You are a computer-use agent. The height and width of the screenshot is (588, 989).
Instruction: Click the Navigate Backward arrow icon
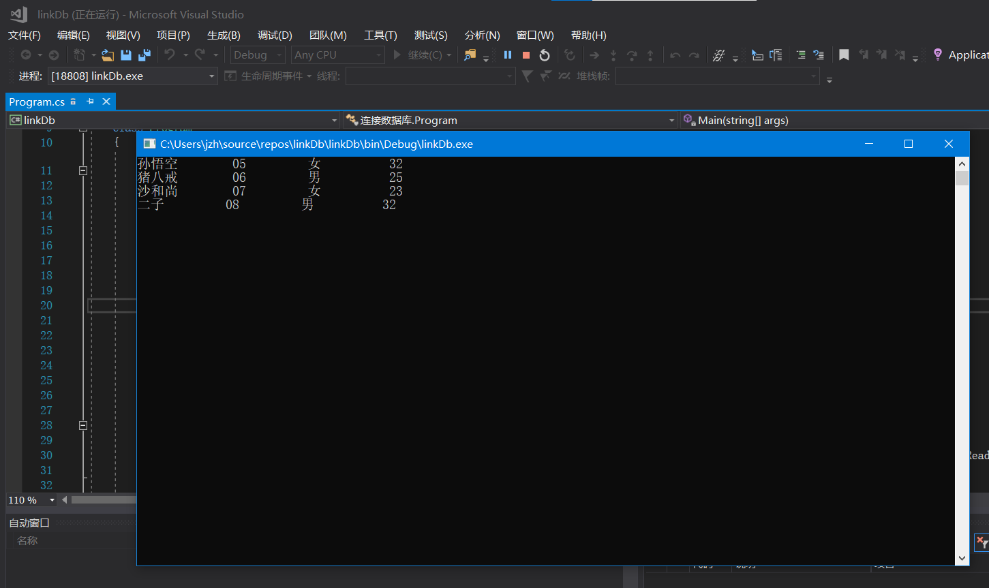[26, 55]
